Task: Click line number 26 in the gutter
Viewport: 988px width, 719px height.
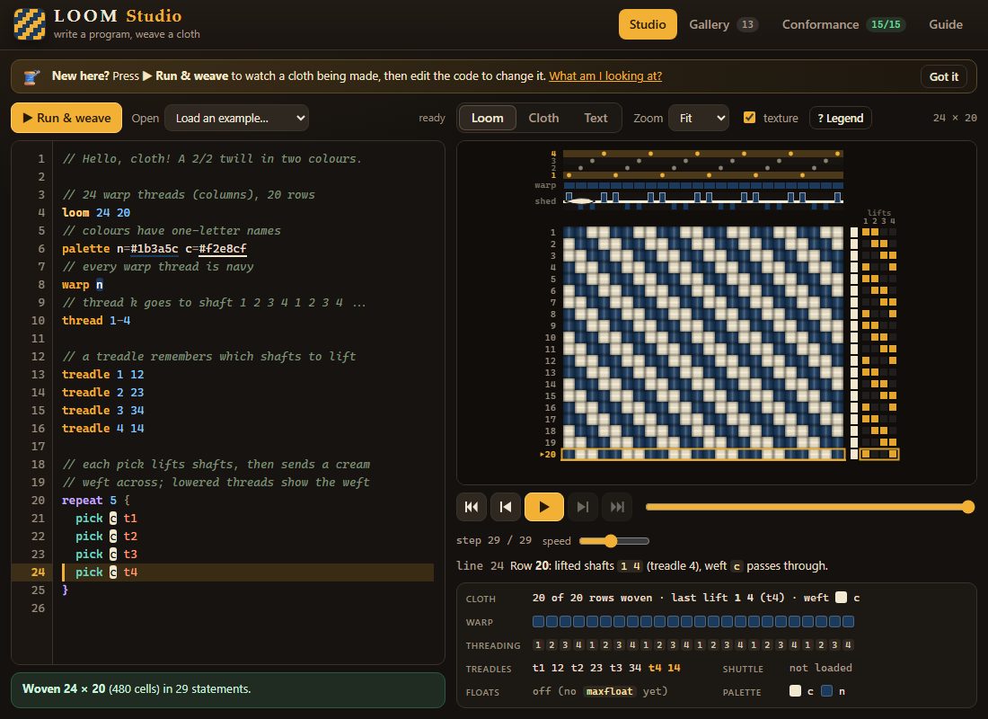Action: point(38,608)
